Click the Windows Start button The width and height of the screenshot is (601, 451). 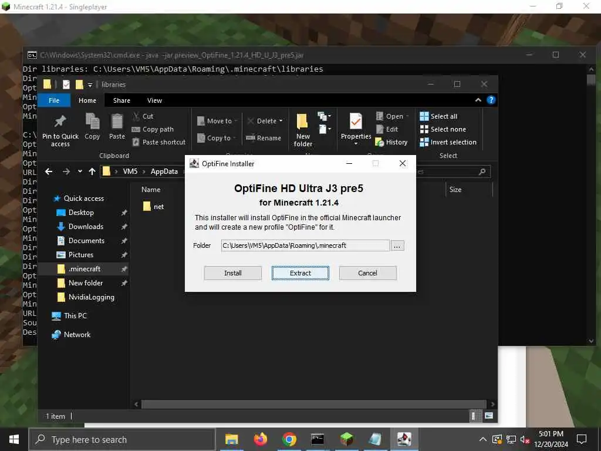tap(14, 439)
